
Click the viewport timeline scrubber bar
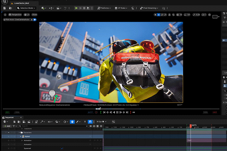click(x=111, y=109)
